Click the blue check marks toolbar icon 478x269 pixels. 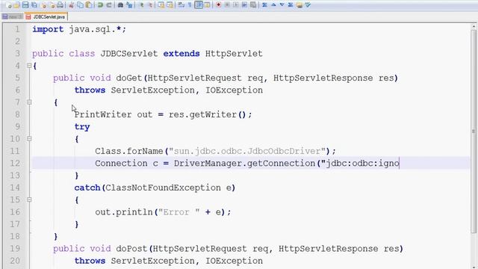[x=308, y=5]
